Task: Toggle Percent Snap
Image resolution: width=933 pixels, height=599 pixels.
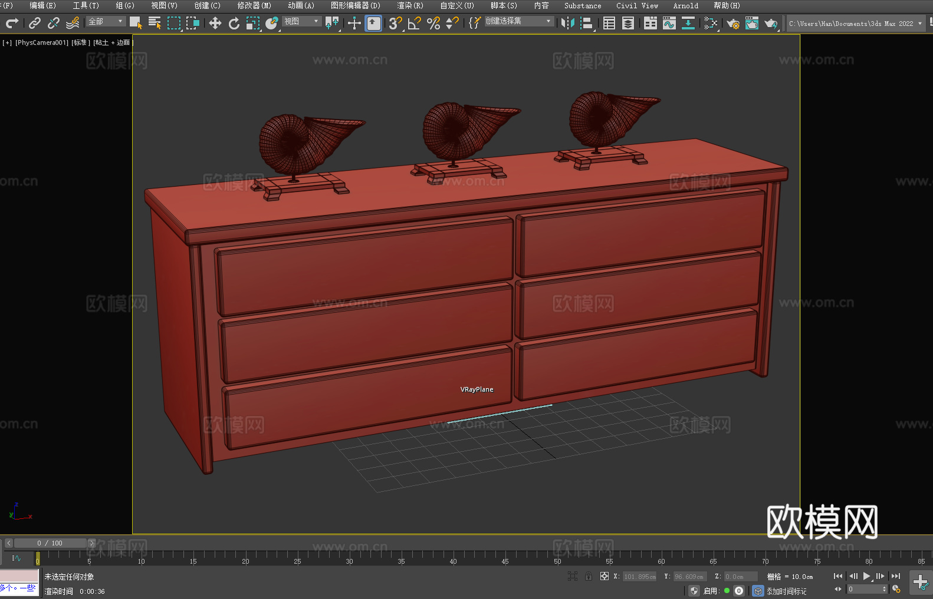Action: (x=433, y=23)
